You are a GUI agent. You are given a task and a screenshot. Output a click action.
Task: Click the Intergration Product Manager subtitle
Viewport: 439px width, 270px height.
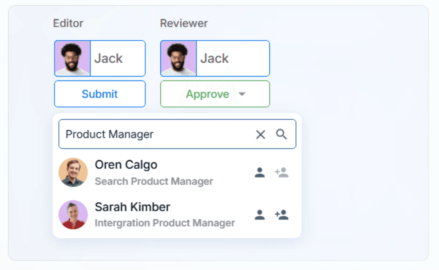point(165,223)
